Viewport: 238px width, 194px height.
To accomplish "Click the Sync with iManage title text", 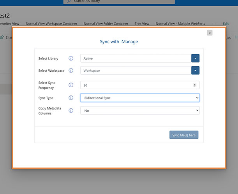I will click(x=119, y=42).
